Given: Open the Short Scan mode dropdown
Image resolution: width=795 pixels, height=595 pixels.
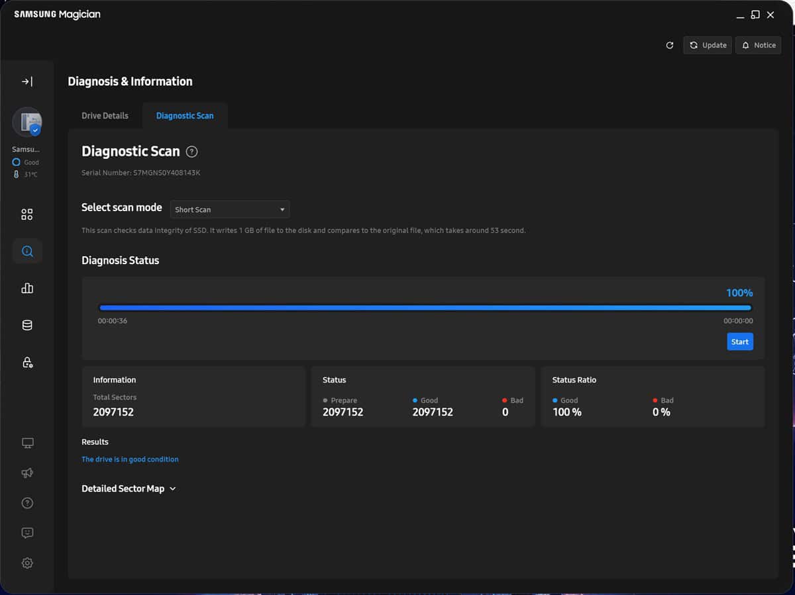Looking at the screenshot, I should click(230, 210).
